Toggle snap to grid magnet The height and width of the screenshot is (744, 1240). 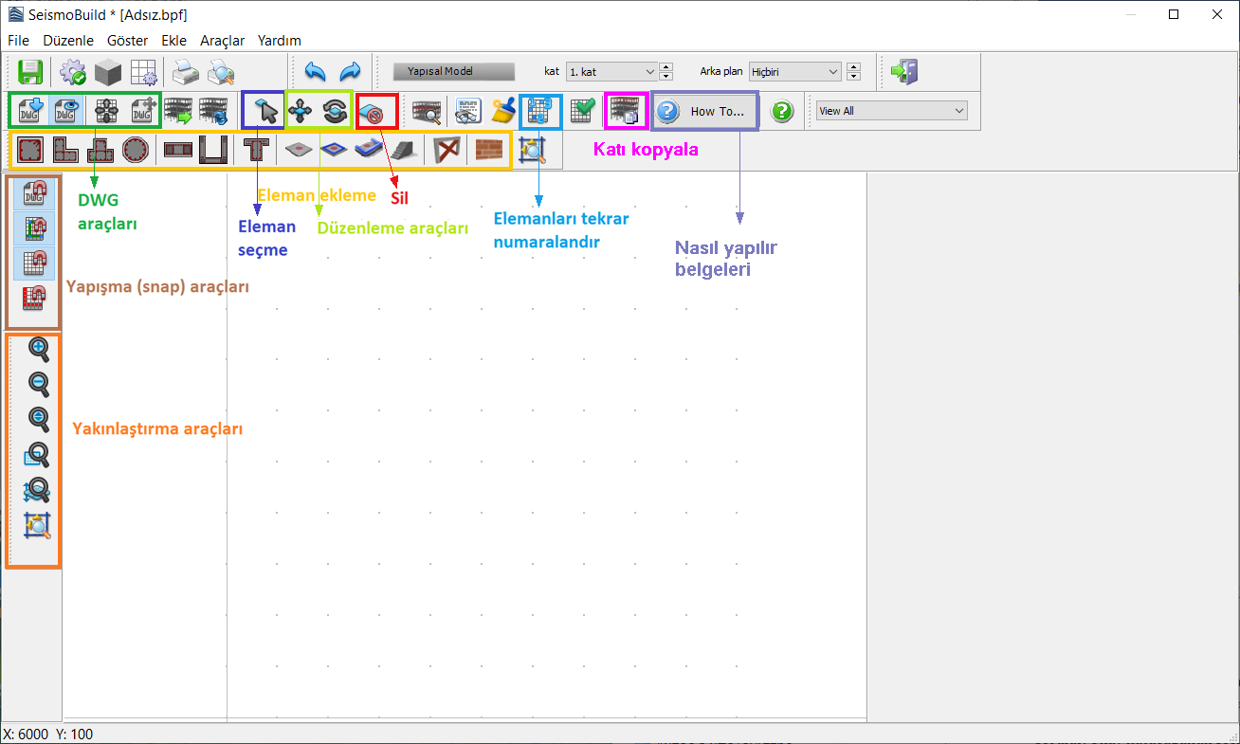(x=35, y=263)
